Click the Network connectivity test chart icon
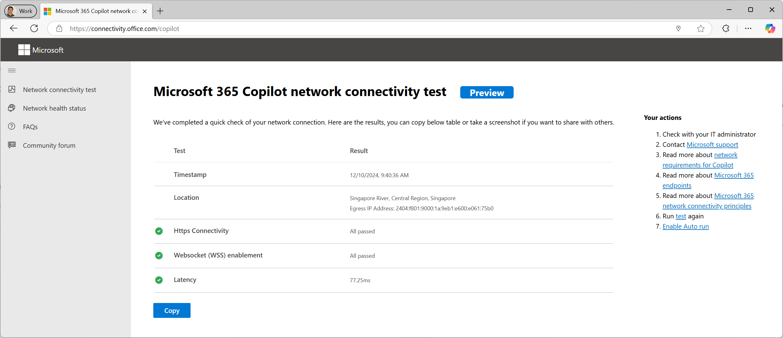 (x=12, y=90)
